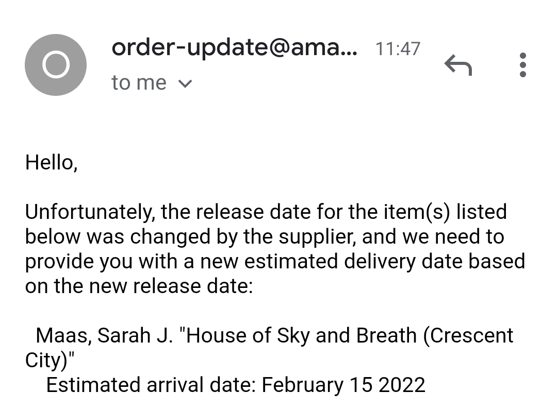Open the three-dot overflow menu icon
The width and height of the screenshot is (557, 409).
pyautogui.click(x=522, y=65)
